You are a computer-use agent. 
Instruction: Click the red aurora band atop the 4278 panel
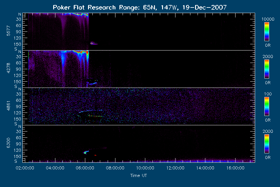coord(81,52)
